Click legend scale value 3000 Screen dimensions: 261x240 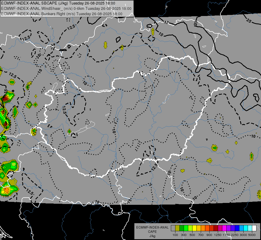click(x=243, y=235)
